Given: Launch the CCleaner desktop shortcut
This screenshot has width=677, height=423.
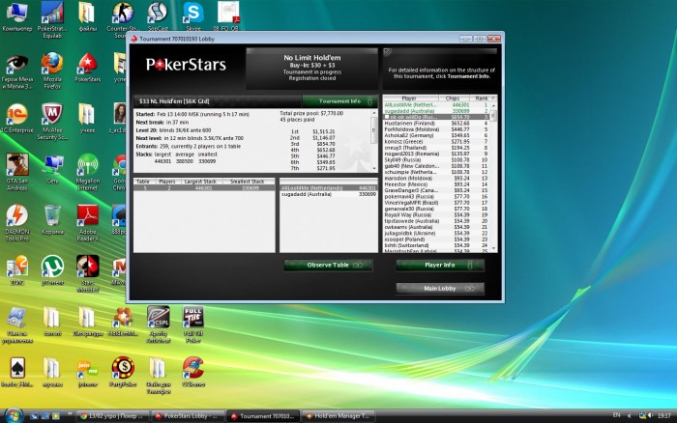Looking at the screenshot, I should 193,372.
